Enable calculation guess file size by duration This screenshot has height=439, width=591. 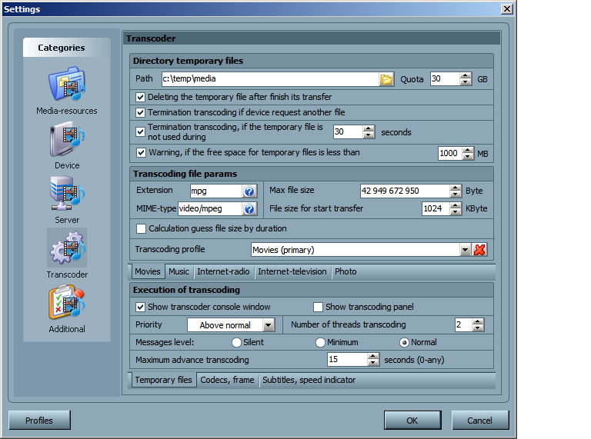click(141, 228)
